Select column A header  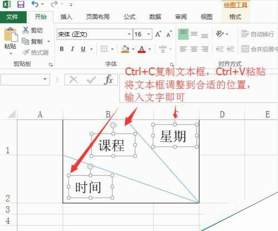[x=40, y=115]
